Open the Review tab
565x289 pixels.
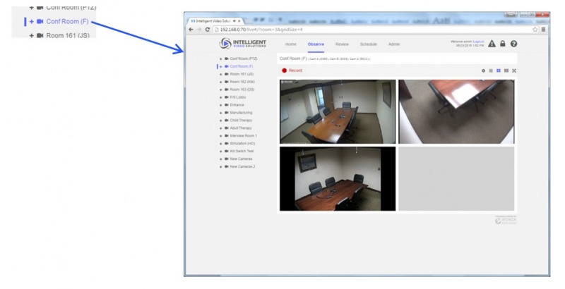coord(342,44)
